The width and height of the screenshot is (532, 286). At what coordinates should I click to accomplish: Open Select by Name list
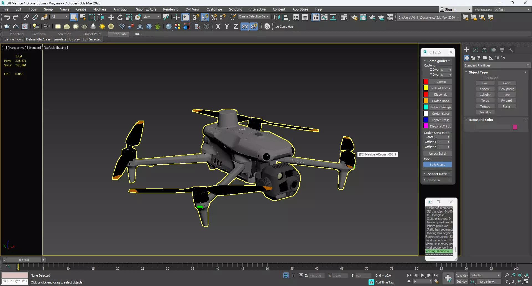(x=83, y=17)
